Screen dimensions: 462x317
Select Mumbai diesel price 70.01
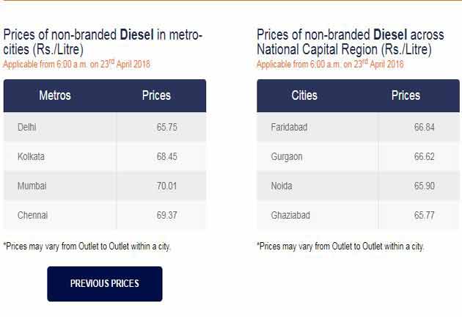(x=167, y=186)
